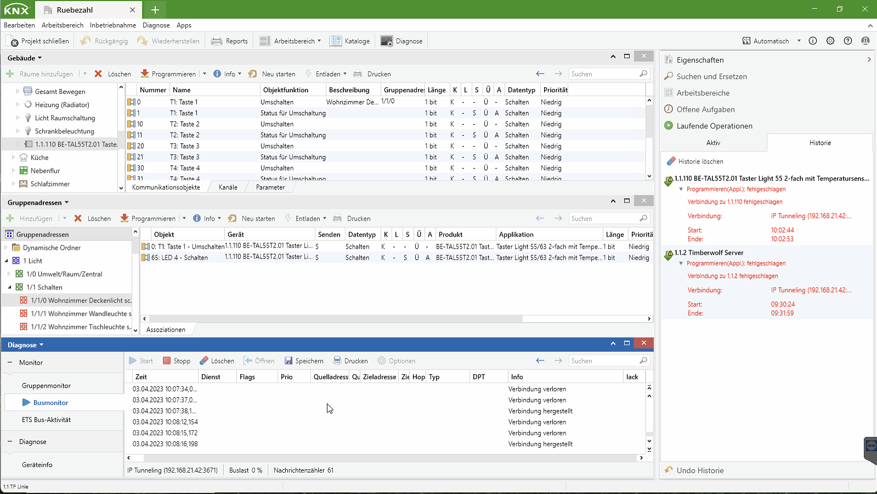
Task: Click the Diagnose monitor search field
Action: (604, 361)
